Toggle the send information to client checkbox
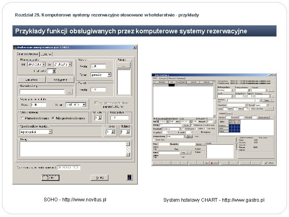 (96, 102)
